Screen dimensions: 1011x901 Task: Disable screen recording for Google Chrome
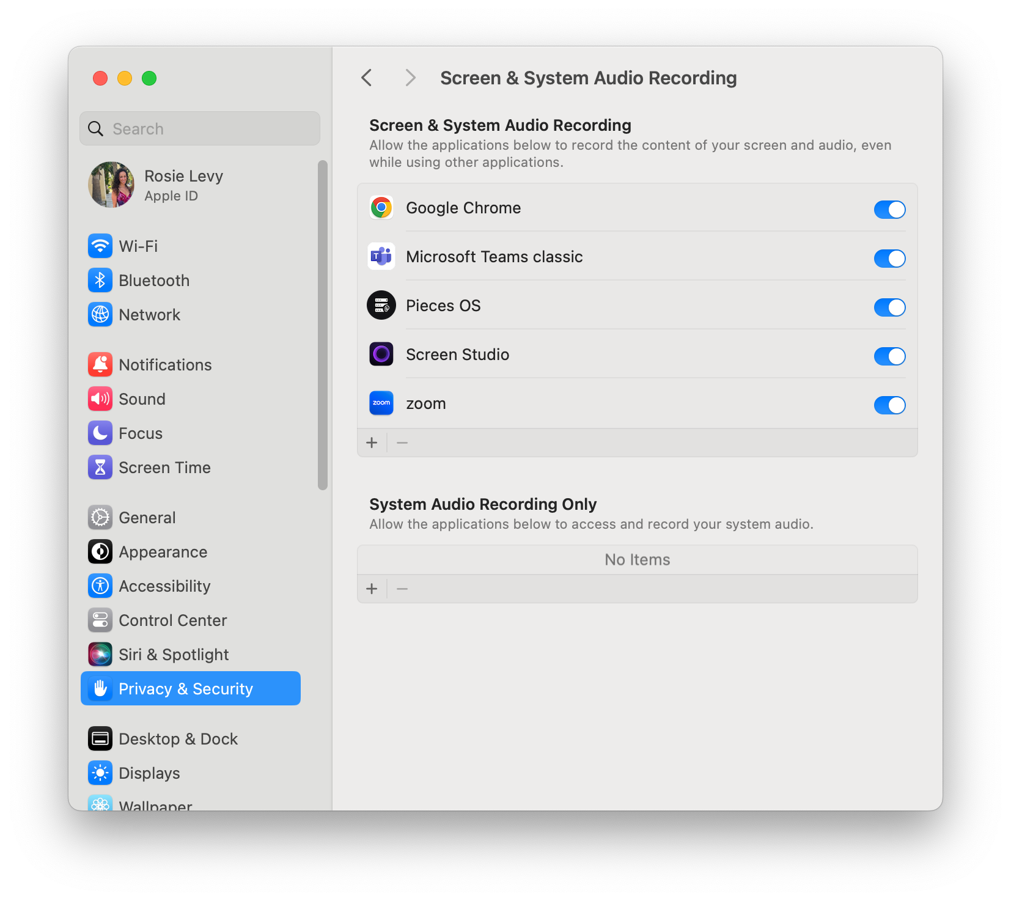point(889,210)
